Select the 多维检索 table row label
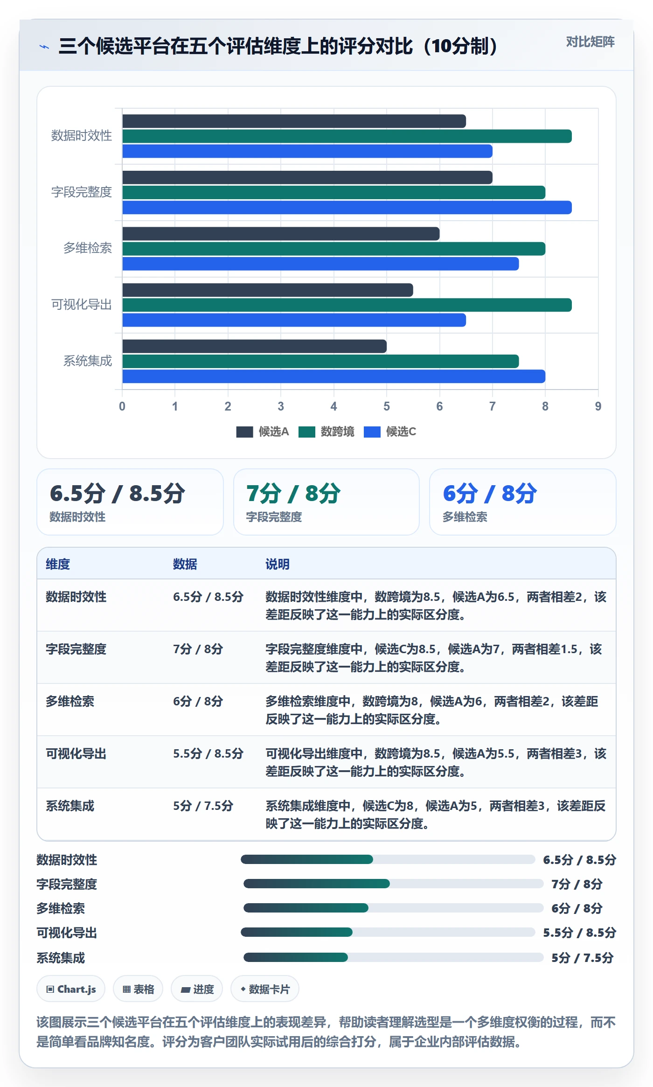Screen dimensions: 653x1087 click(x=70, y=701)
